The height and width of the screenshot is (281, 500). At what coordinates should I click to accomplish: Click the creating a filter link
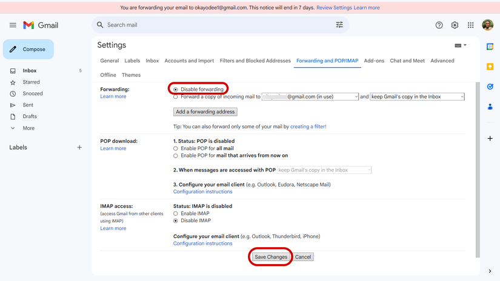[x=308, y=127]
